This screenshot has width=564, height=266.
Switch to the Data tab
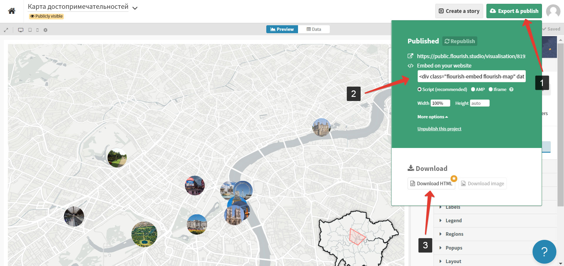314,29
